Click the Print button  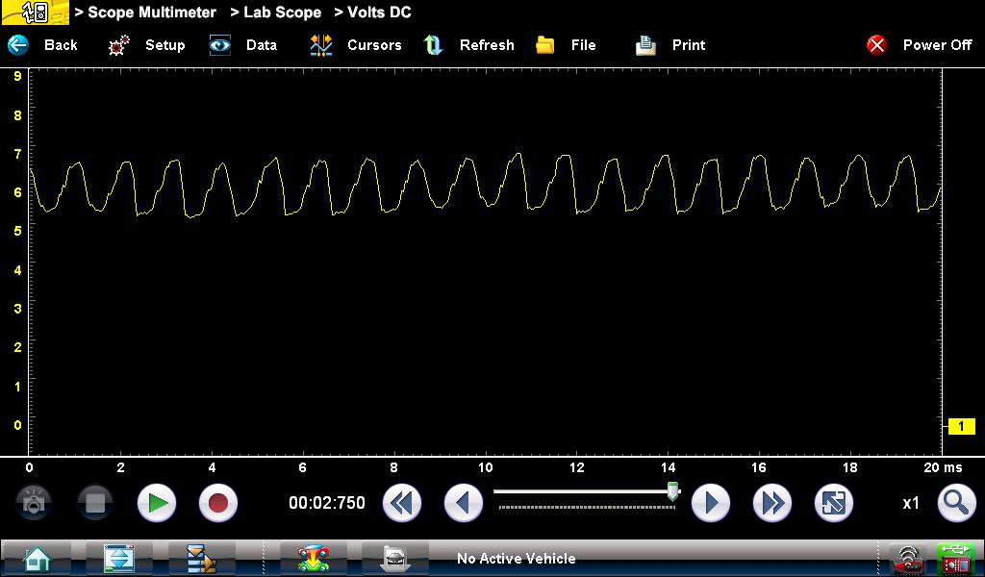click(x=670, y=45)
